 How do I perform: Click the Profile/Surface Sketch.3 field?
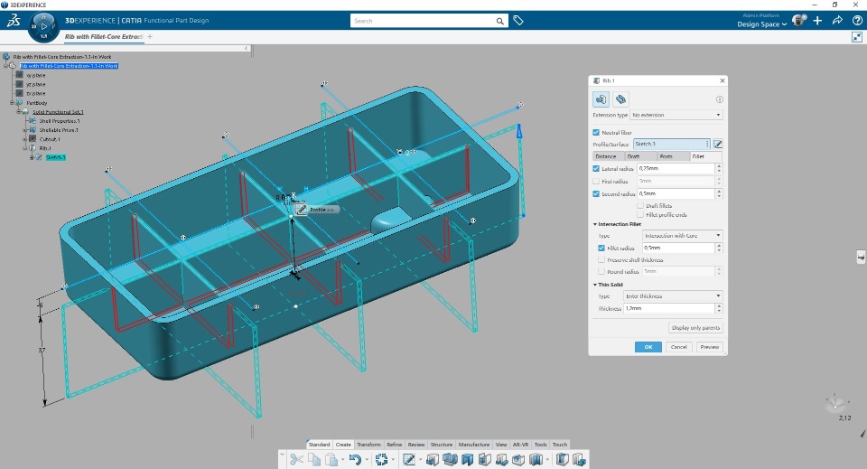[x=671, y=144]
